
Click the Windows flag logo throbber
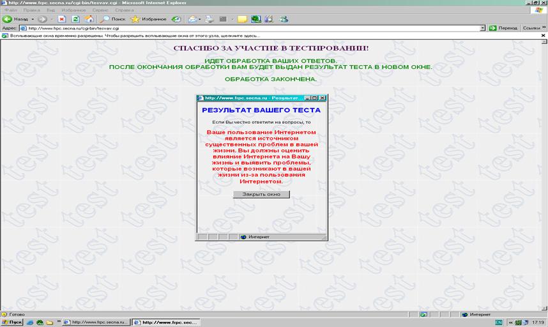[x=539, y=10]
